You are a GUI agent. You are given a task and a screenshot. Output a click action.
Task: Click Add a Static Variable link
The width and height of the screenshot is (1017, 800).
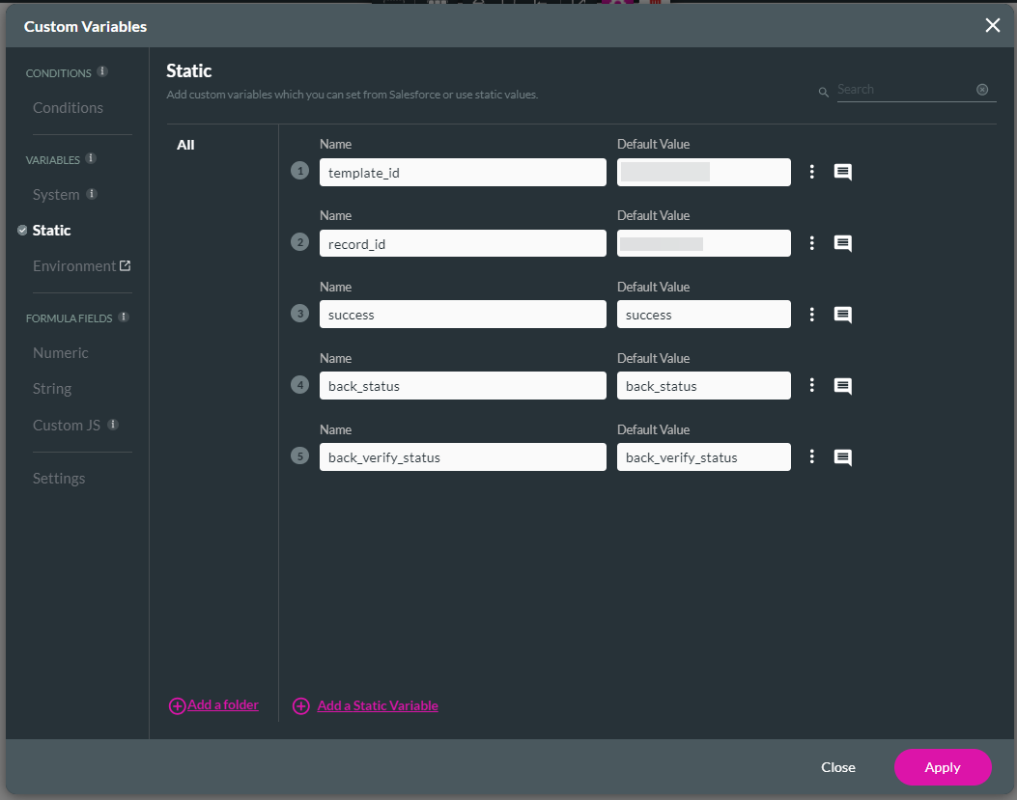[377, 706]
